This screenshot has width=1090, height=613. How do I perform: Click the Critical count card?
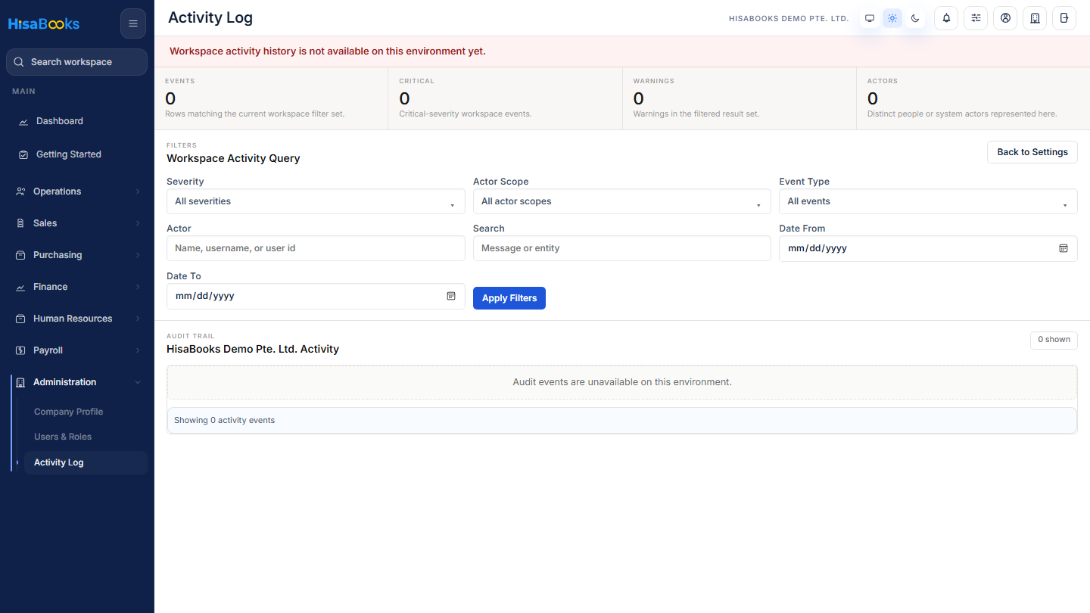(x=505, y=98)
